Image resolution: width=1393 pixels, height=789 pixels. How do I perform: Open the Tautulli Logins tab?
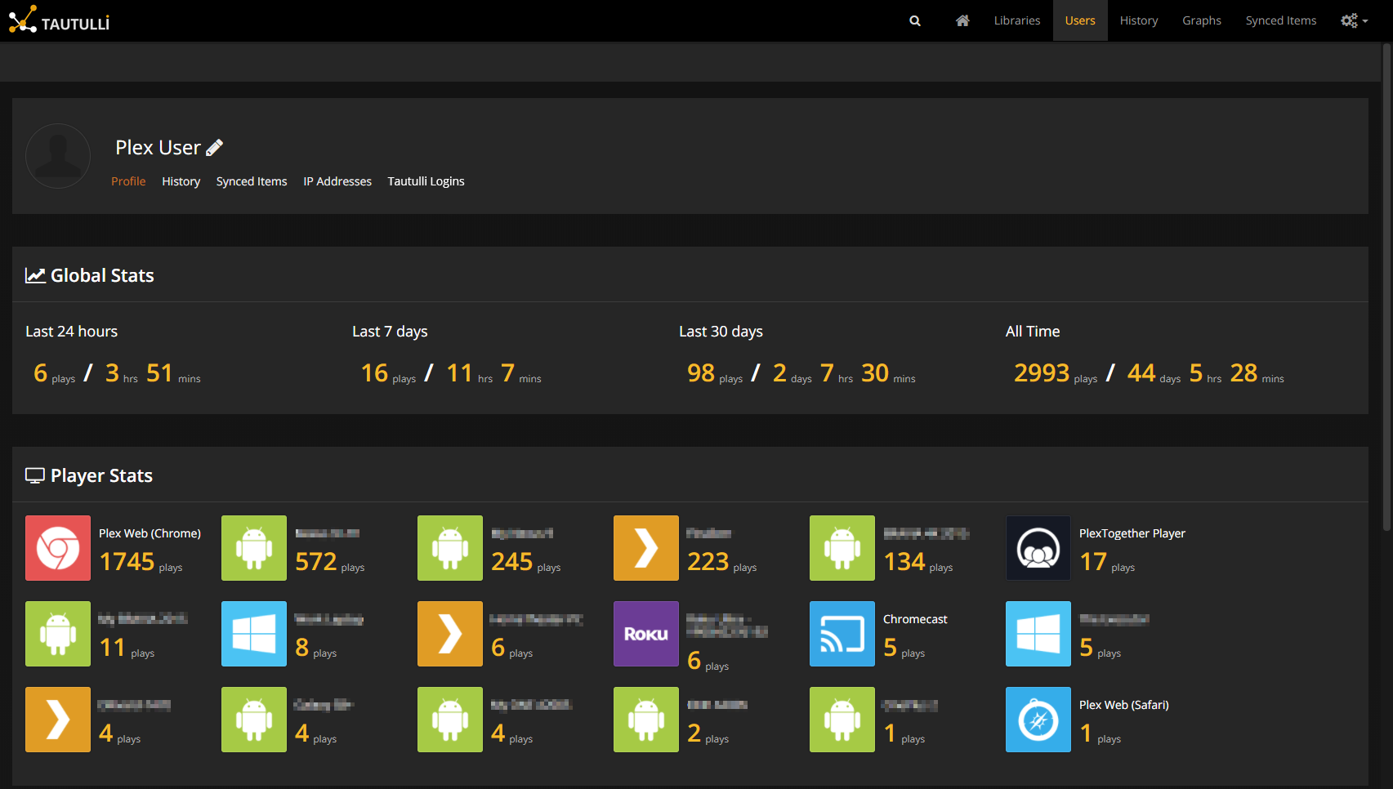coord(426,181)
